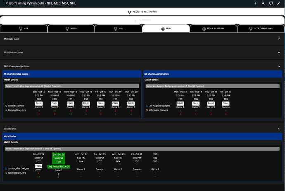Click the ALCS Sun - Oct 12 date

point(39,92)
